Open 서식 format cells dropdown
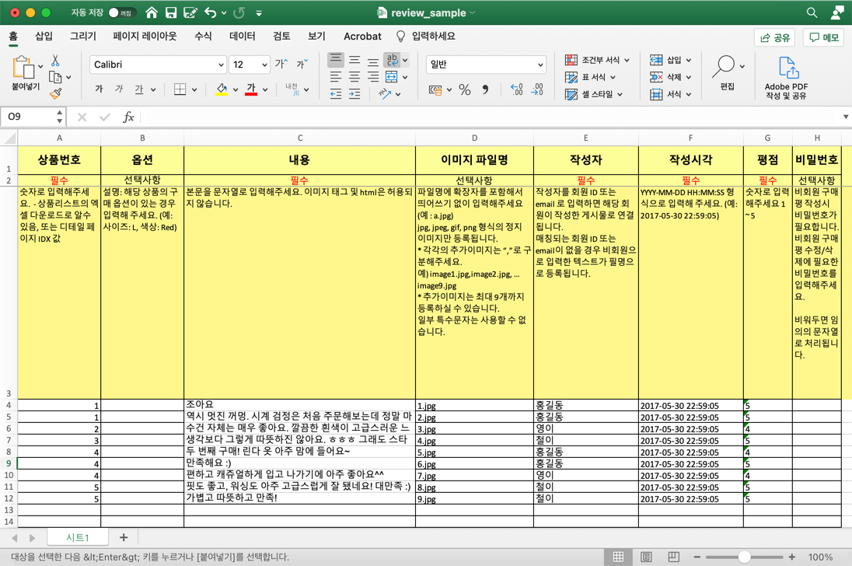The width and height of the screenshot is (852, 566). click(x=671, y=94)
